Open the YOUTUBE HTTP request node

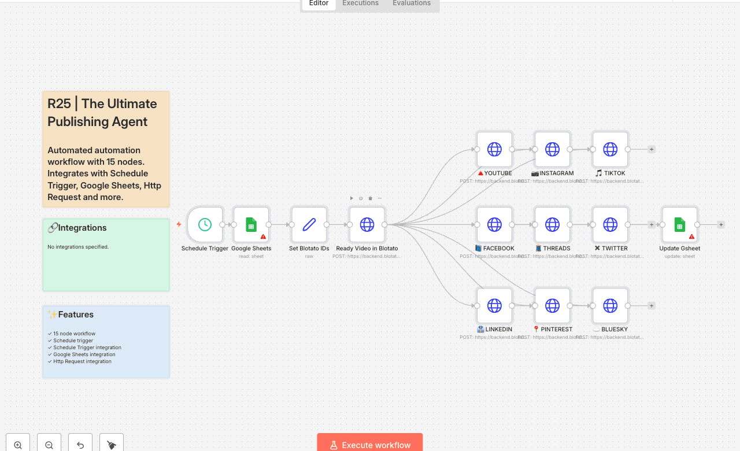(x=494, y=149)
